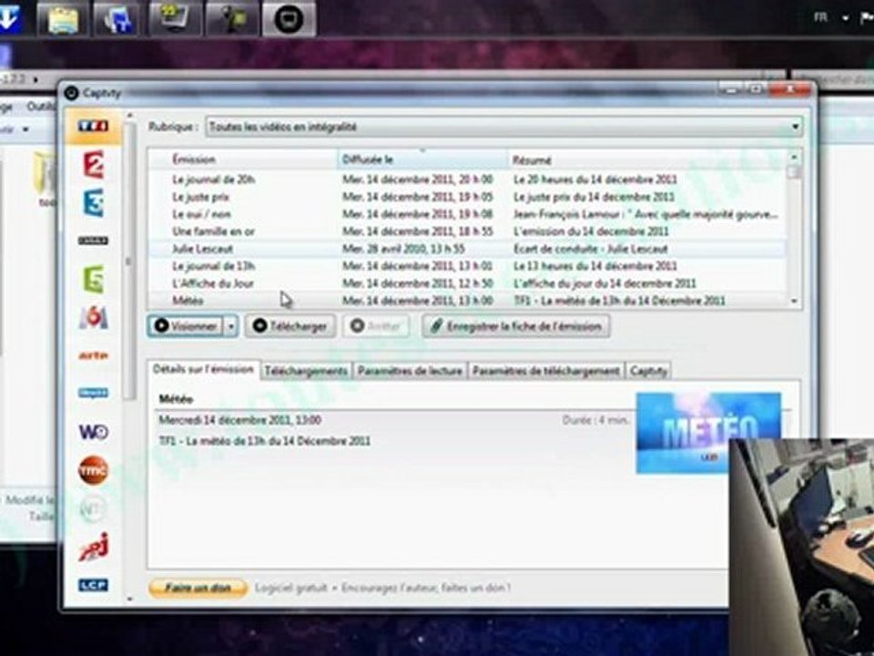The image size is (874, 656).
Task: Select the France 3 channel logo
Action: [93, 203]
